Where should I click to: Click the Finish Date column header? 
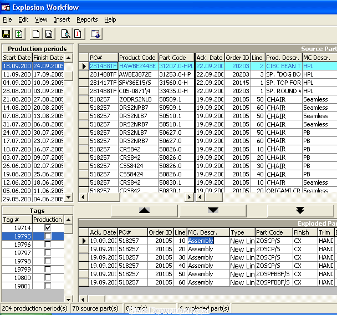click(48, 58)
